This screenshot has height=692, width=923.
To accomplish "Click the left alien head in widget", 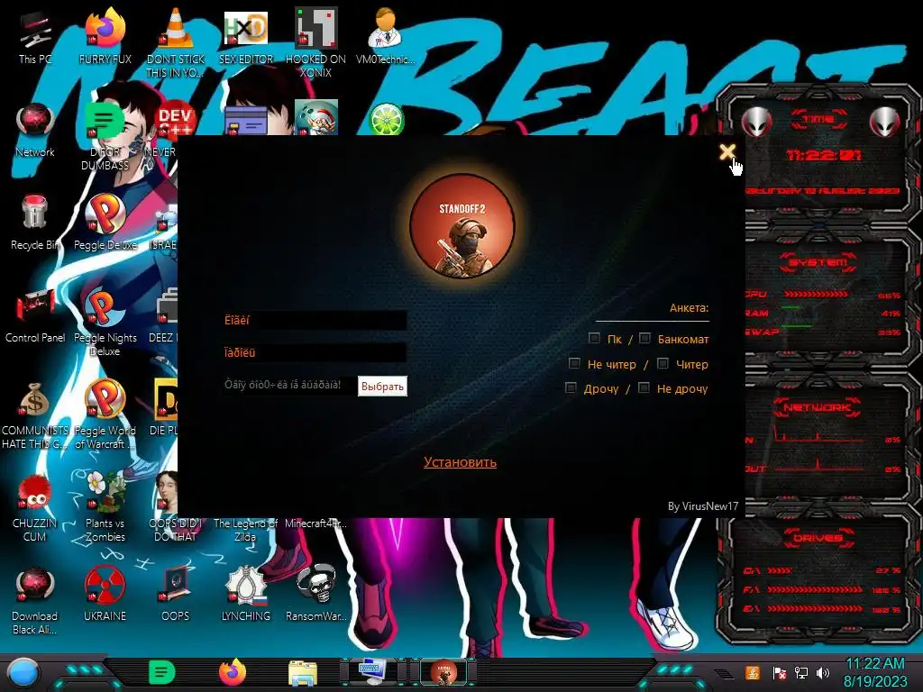I will pos(757,122).
